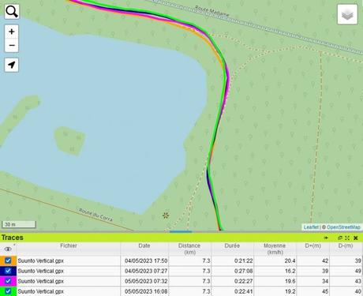
Task: Click the star-shaped viewpoint marker on the map
Action: [x=166, y=215]
